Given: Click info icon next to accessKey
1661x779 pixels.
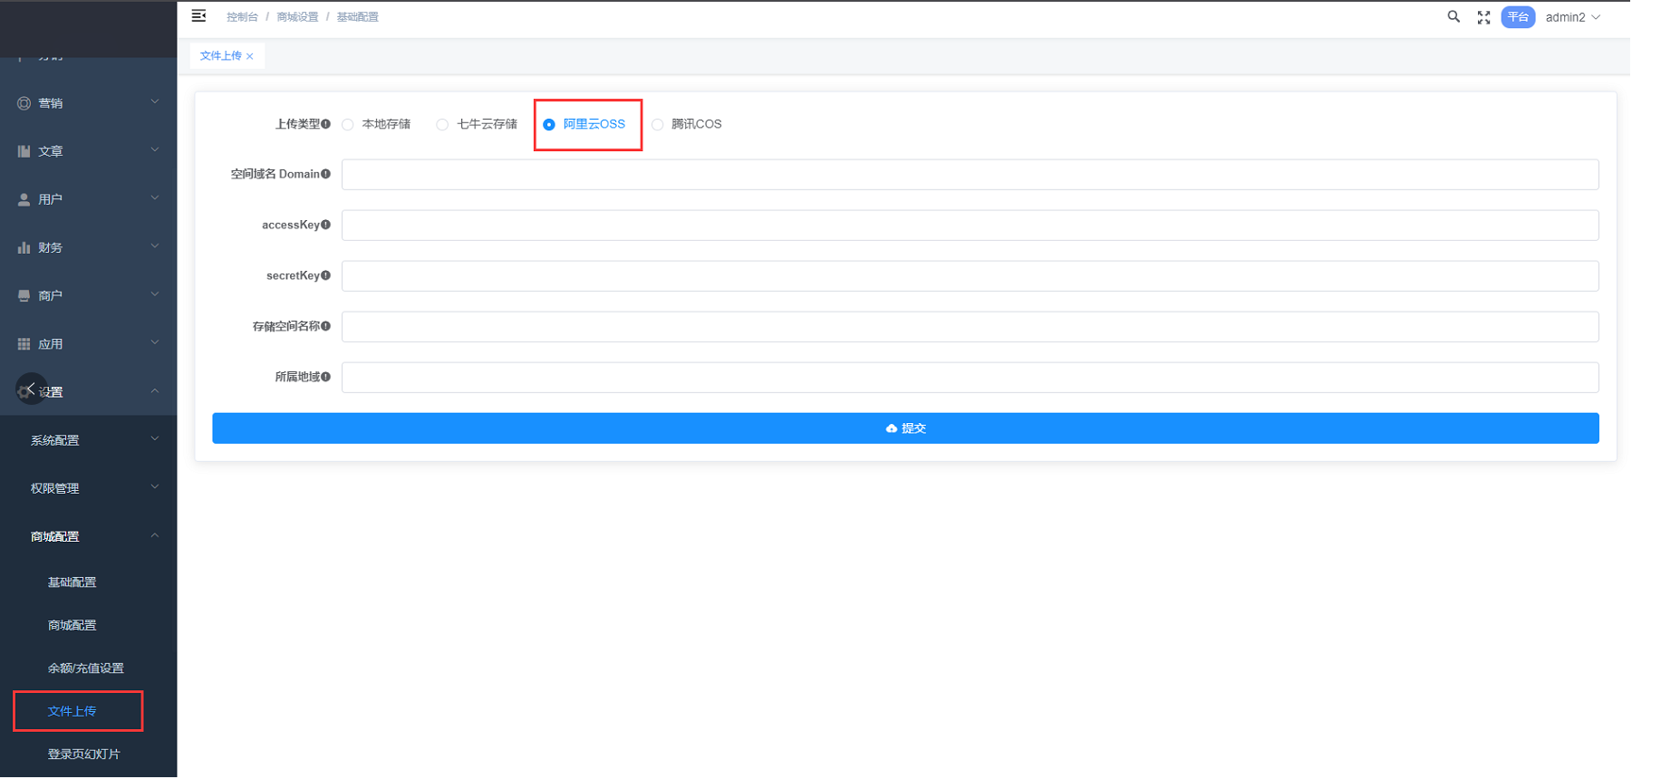Looking at the screenshot, I should click(325, 225).
